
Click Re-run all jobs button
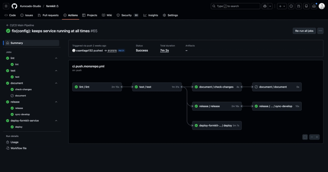(x=304, y=31)
